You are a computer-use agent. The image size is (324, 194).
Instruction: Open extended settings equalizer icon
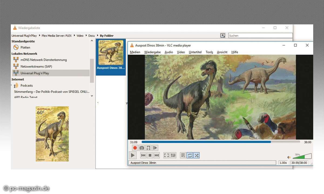pyautogui.click(x=173, y=155)
